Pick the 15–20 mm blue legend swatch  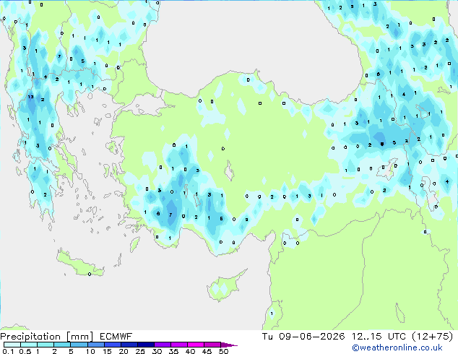pyautogui.click(x=112, y=345)
